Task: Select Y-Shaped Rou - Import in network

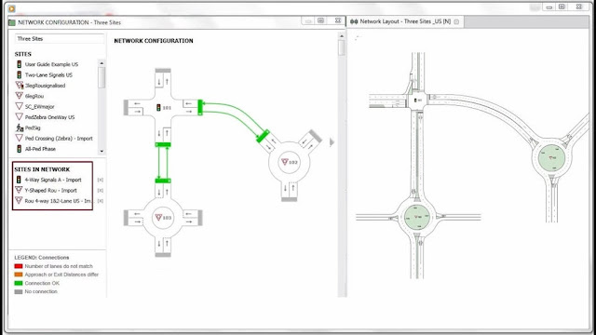Action: [50, 190]
